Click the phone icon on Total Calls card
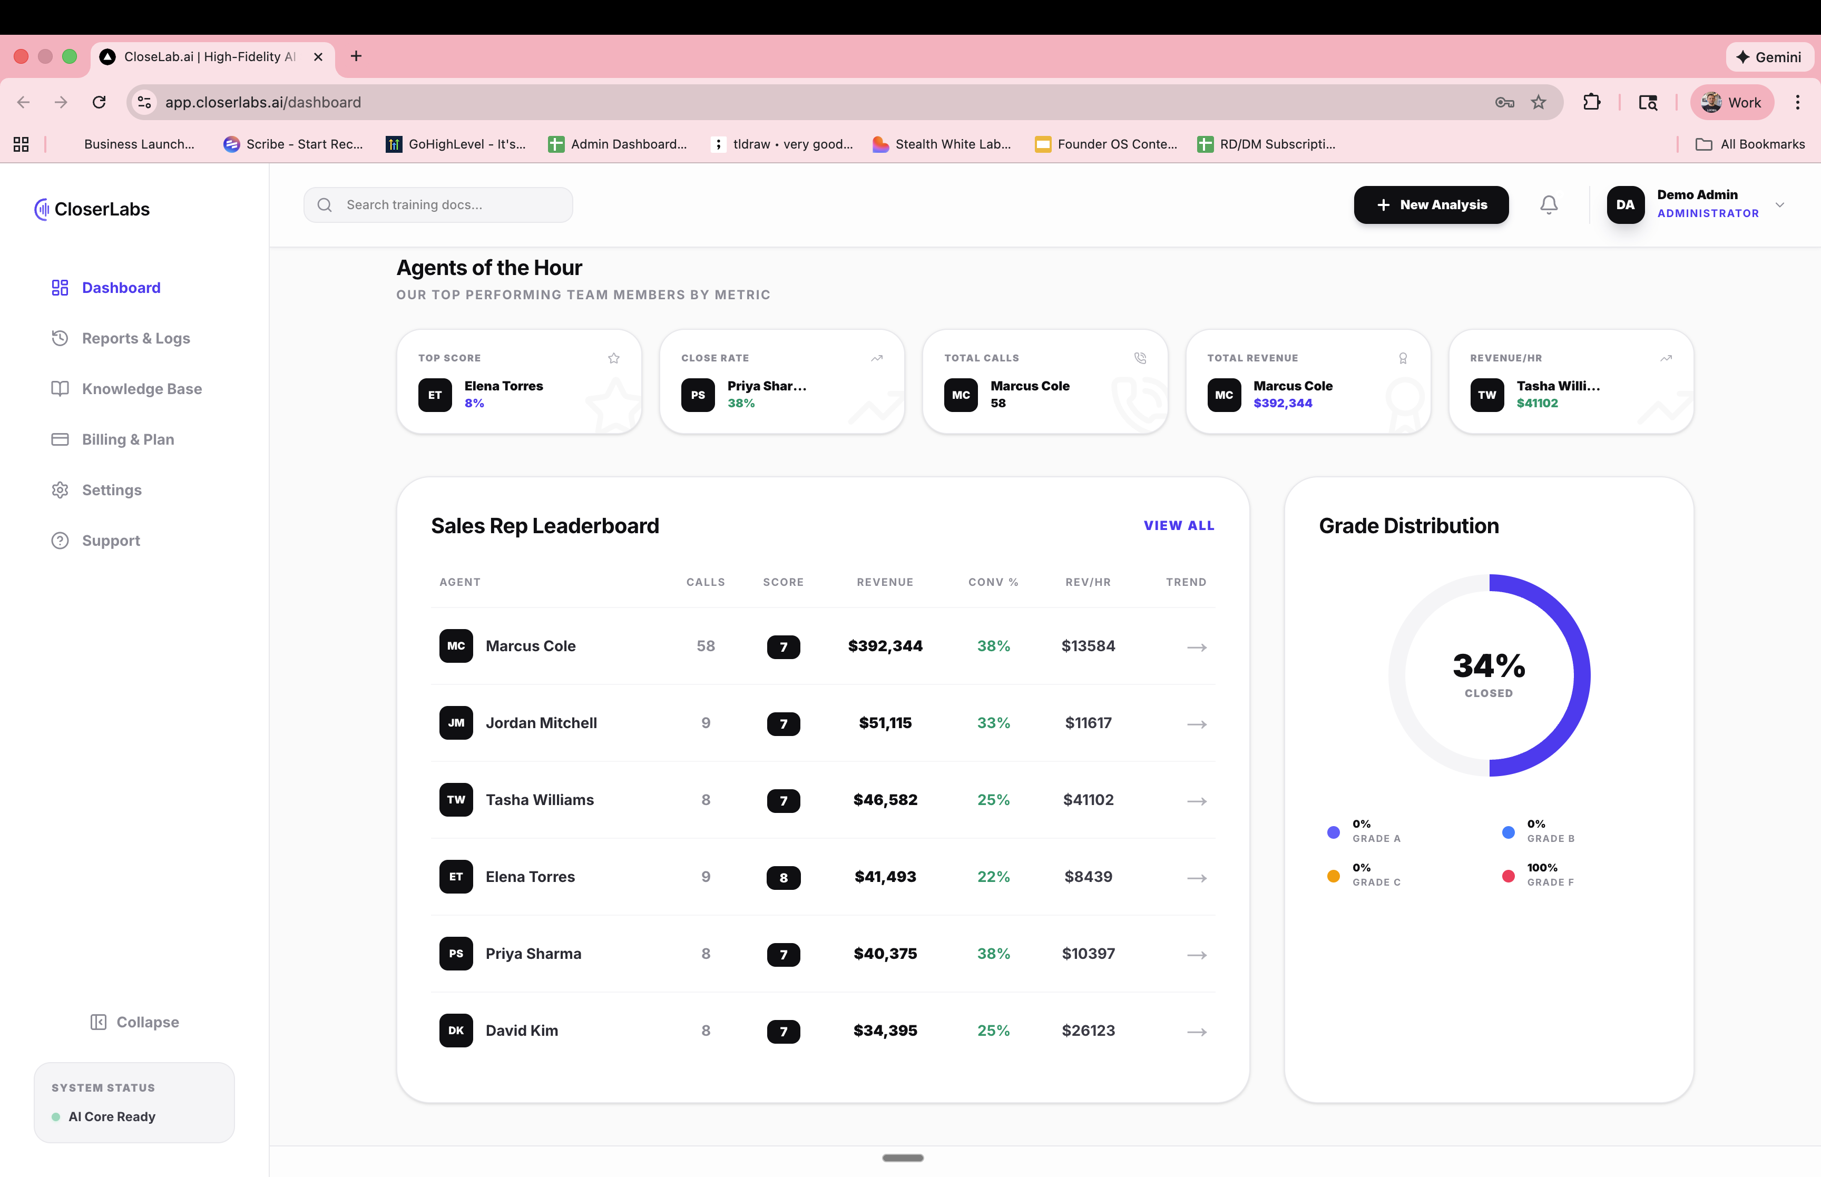This screenshot has height=1177, width=1821. point(1139,358)
